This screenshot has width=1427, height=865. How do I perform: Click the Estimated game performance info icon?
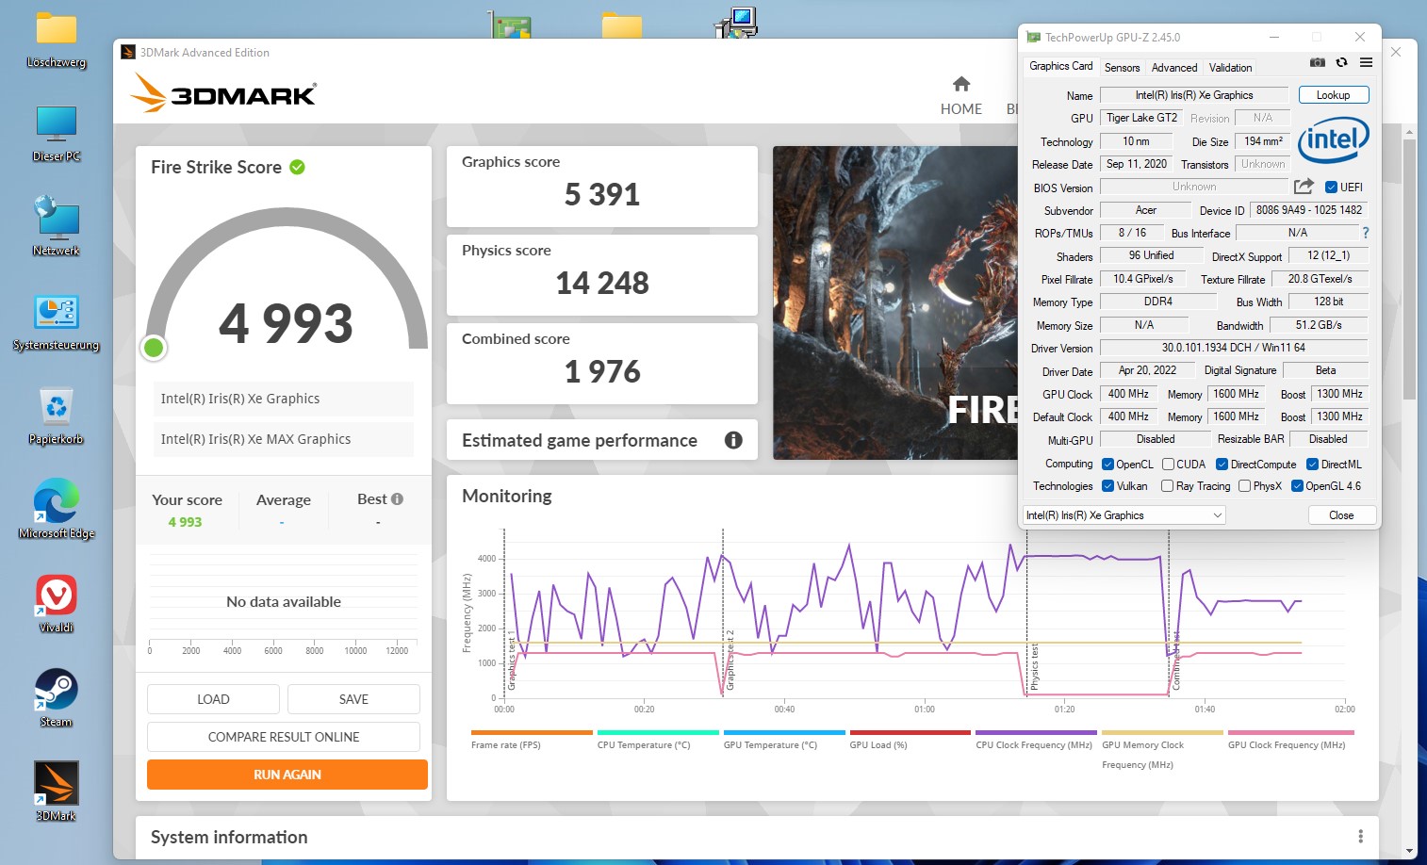pyautogui.click(x=733, y=440)
